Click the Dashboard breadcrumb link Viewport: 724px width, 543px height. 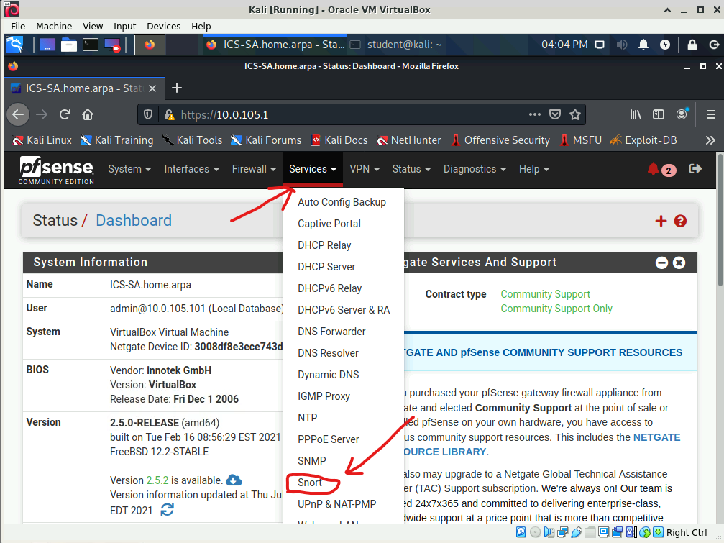(x=134, y=221)
